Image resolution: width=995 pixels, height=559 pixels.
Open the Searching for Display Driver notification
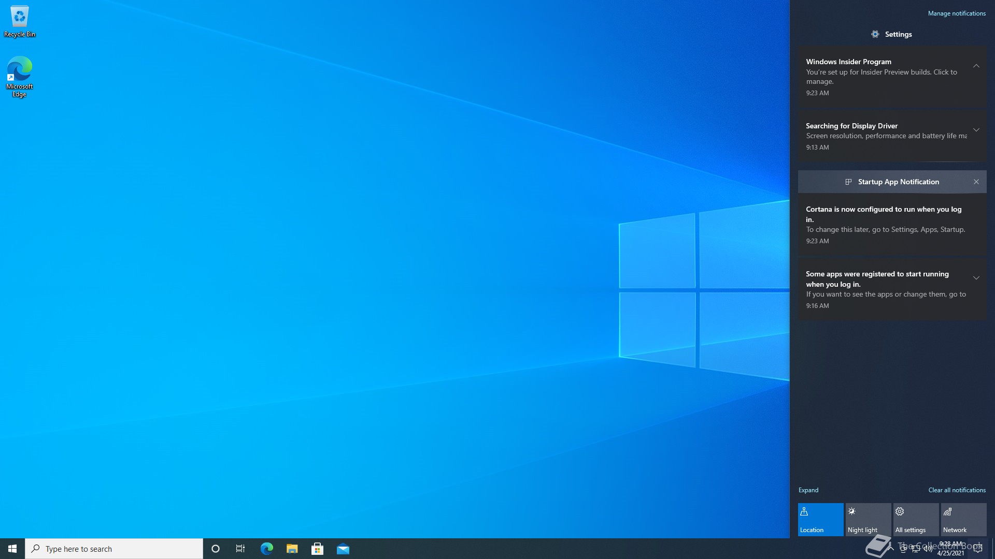pos(892,137)
